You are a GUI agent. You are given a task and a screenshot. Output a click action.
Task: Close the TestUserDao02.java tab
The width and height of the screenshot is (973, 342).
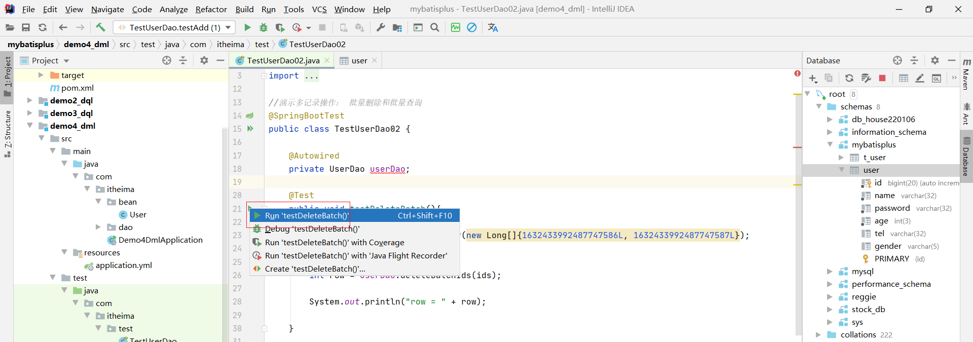(x=327, y=60)
